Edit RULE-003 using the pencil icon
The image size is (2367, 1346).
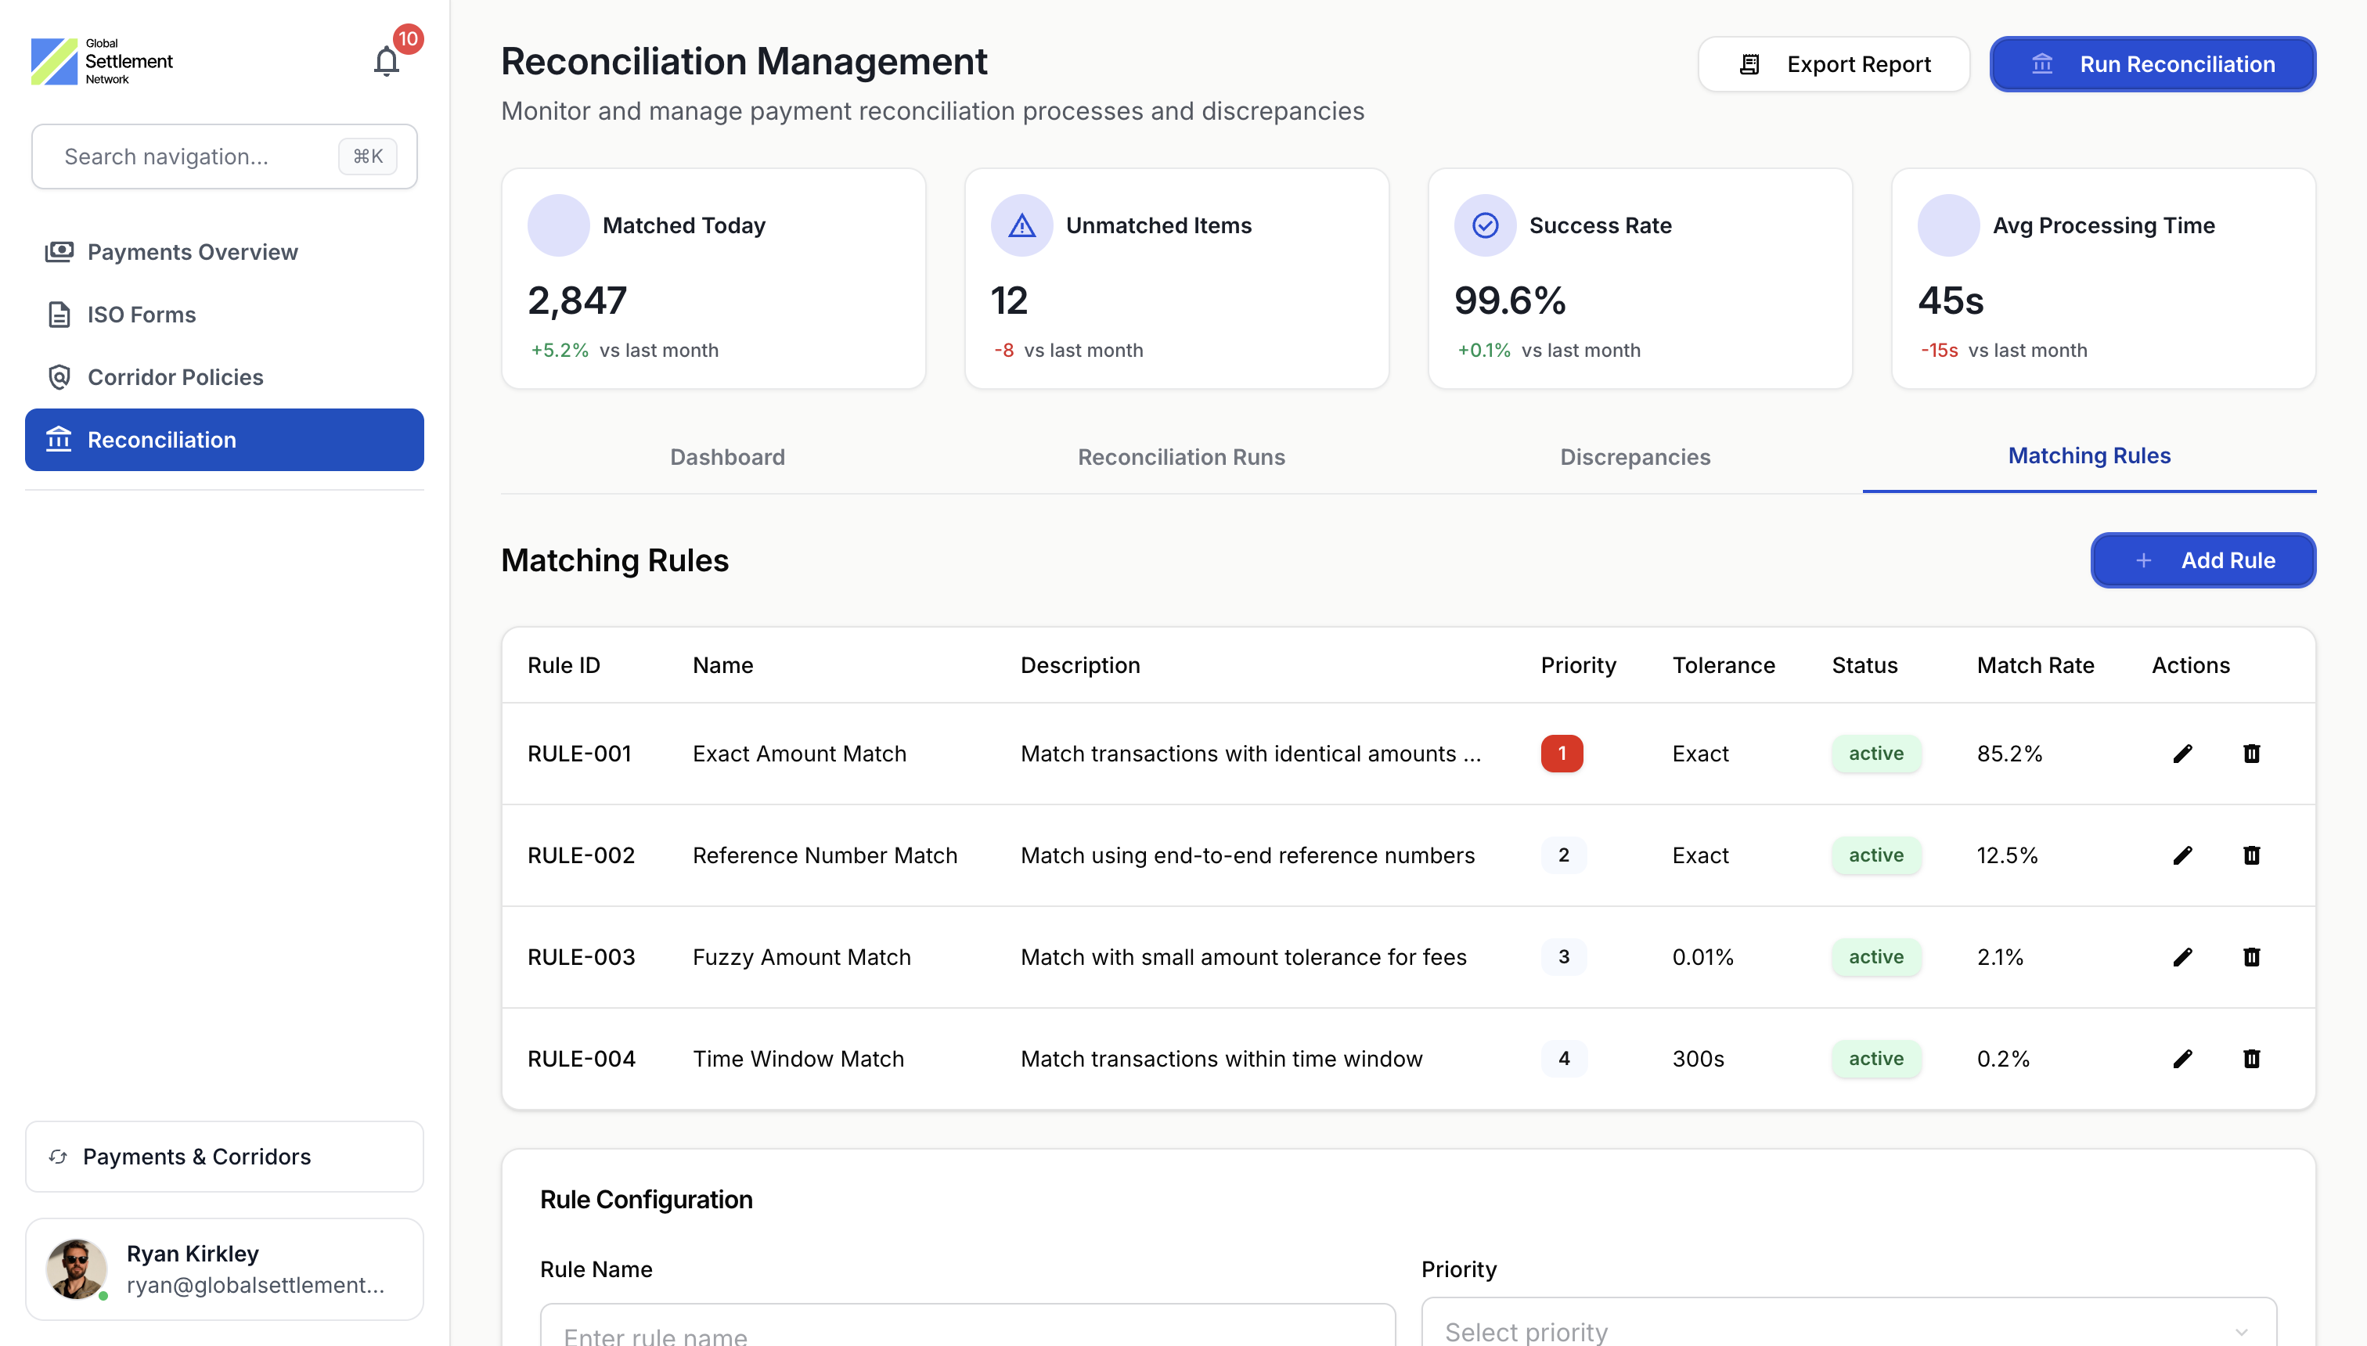pyautogui.click(x=2182, y=957)
